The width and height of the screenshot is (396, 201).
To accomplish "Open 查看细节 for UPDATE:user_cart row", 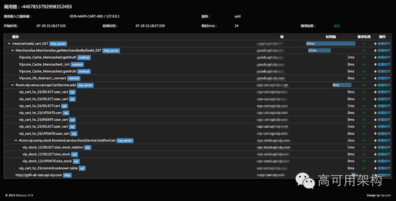I will click(384, 134).
